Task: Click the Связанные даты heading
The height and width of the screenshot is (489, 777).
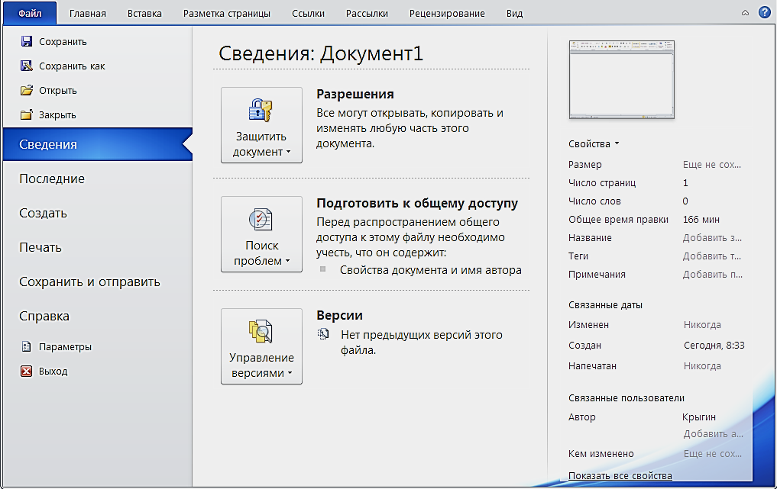Action: coord(605,305)
